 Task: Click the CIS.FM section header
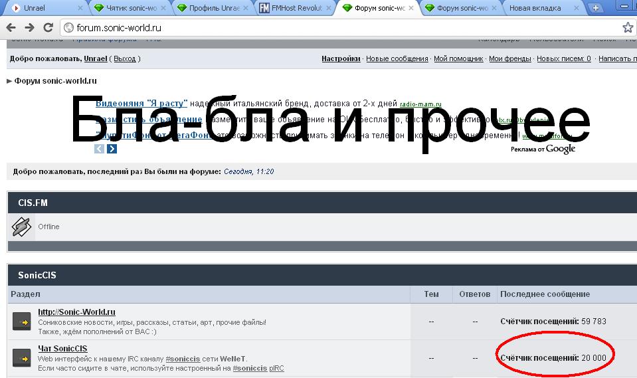[33, 203]
